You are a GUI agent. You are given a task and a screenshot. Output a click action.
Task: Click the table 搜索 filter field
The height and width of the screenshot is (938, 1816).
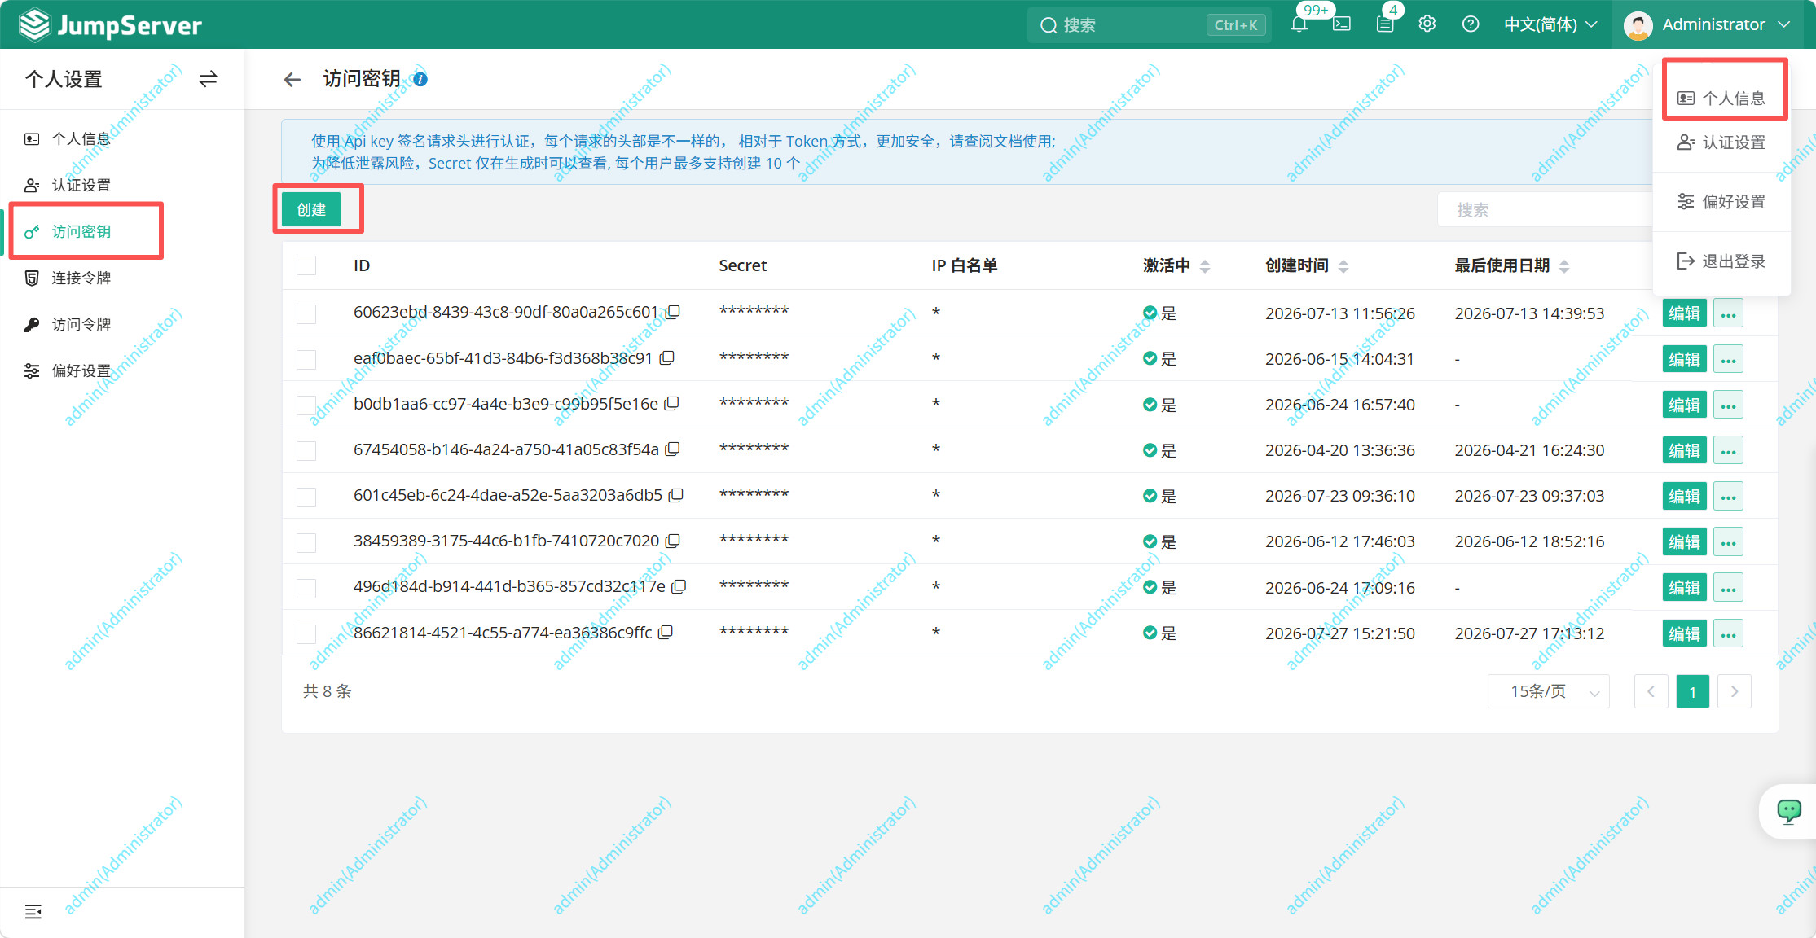click(1544, 210)
